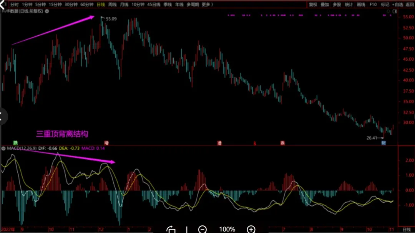The image size is (415, 233).
Task: Click the 2022年 date axis label
Action: (x=8, y=230)
